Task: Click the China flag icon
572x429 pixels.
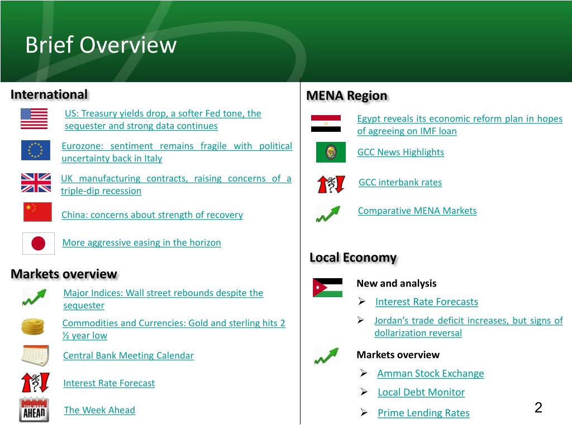Action: point(37,212)
